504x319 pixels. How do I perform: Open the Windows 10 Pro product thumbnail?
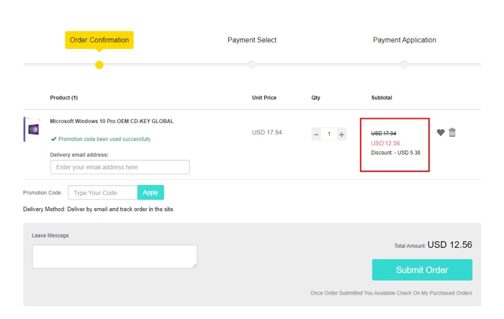click(32, 130)
